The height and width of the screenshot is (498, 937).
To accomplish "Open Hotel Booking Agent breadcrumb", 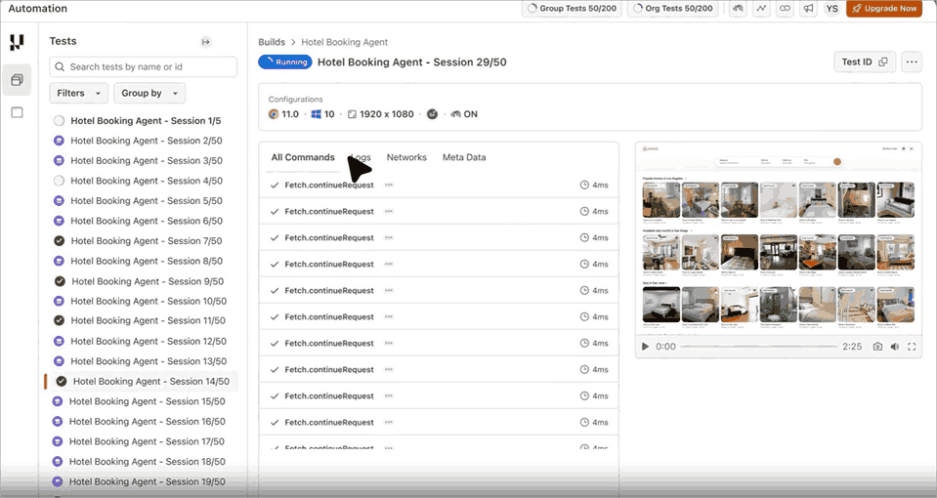I will (344, 42).
